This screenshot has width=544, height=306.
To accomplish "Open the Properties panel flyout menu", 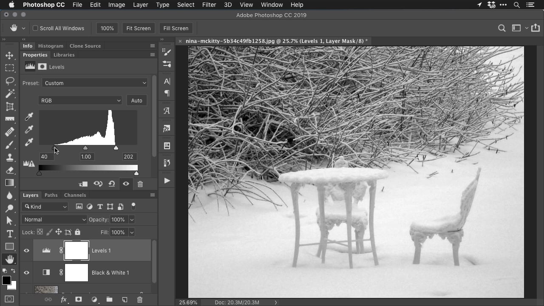I will (152, 55).
